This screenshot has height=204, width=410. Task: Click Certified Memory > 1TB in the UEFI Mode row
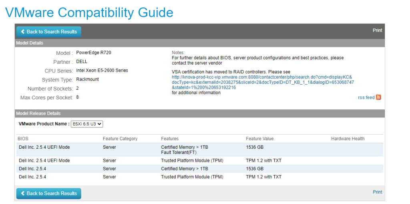click(185, 147)
